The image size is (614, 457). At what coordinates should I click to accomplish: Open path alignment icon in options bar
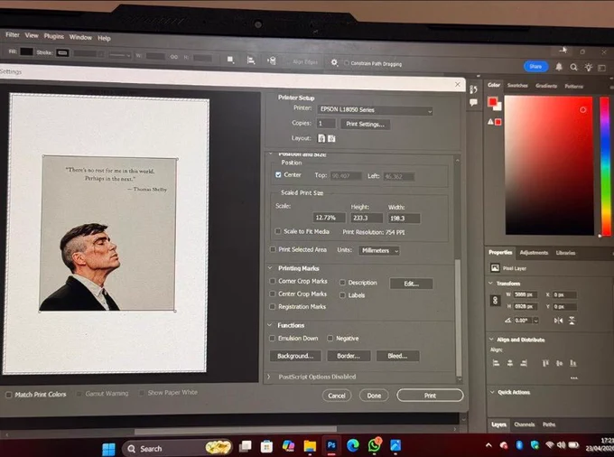tap(251, 61)
